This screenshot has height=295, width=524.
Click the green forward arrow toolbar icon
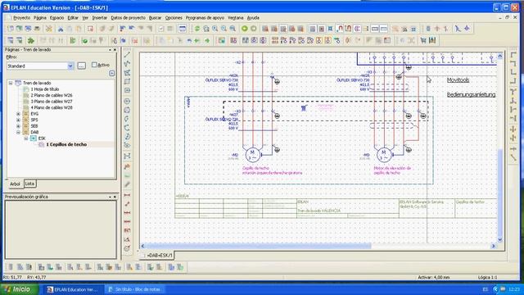pyautogui.click(x=207, y=40)
